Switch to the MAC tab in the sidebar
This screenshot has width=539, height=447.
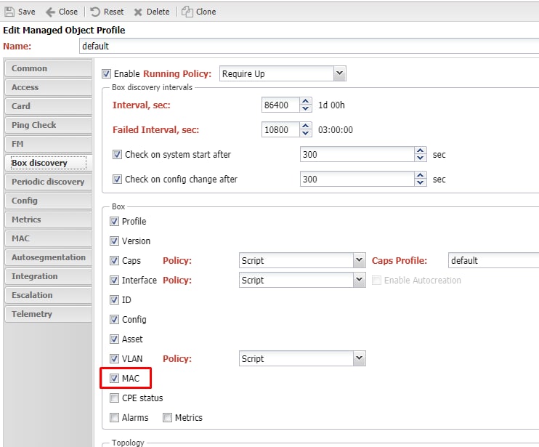tap(49, 238)
